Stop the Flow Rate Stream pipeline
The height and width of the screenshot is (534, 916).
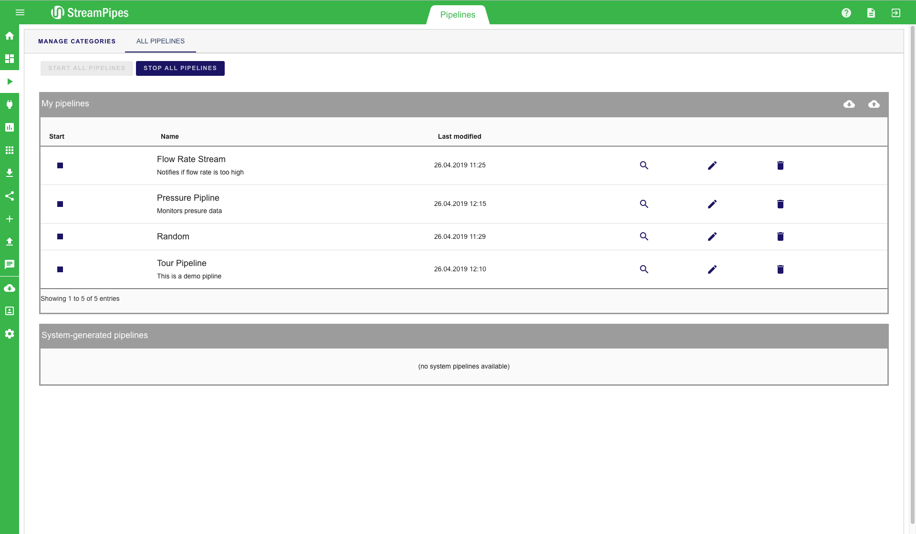pos(60,165)
